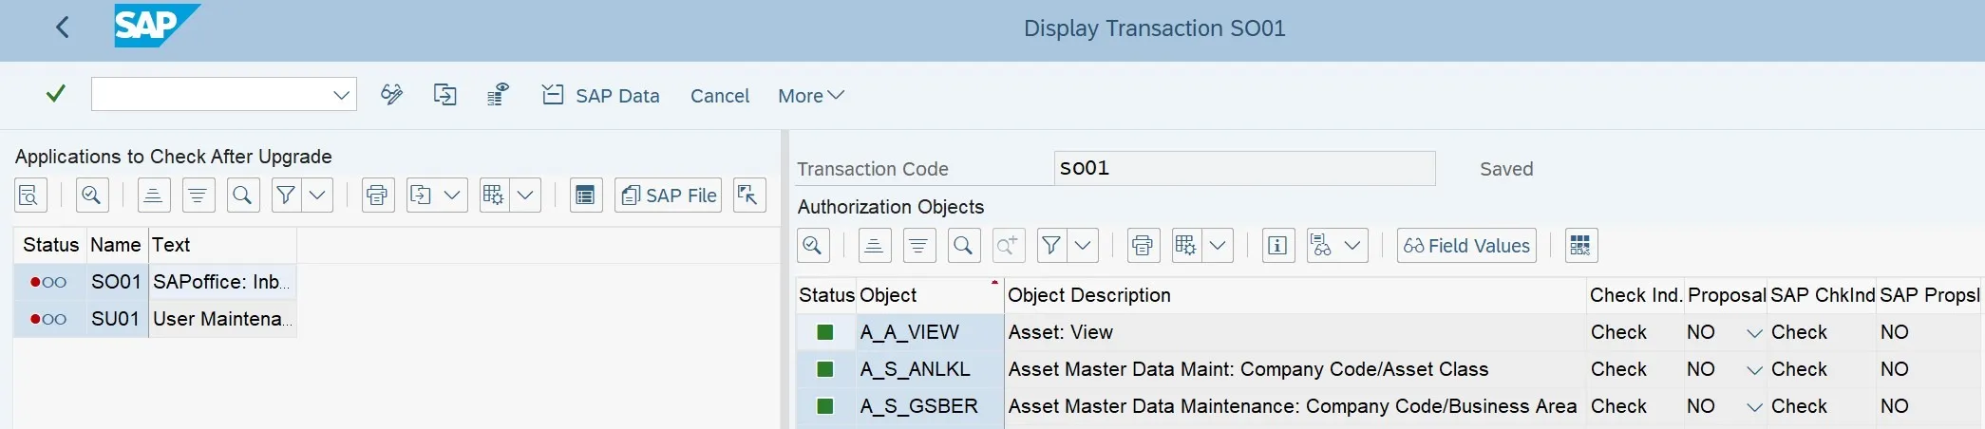Click the search magnifier in Authorization Objects toolbar
Image resolution: width=1985 pixels, height=429 pixels.
[x=963, y=246]
